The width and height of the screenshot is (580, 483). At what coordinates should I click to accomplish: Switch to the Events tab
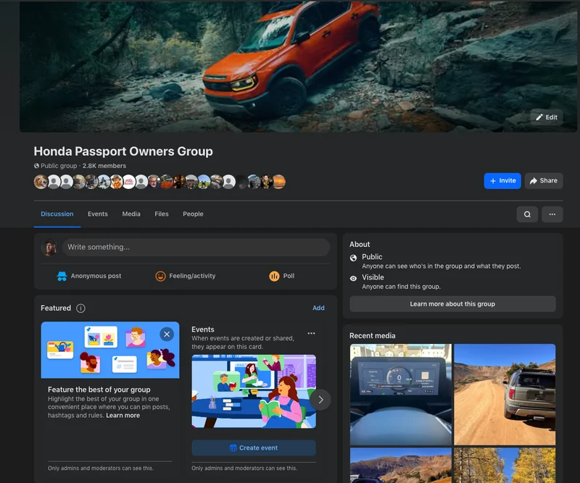tap(98, 214)
